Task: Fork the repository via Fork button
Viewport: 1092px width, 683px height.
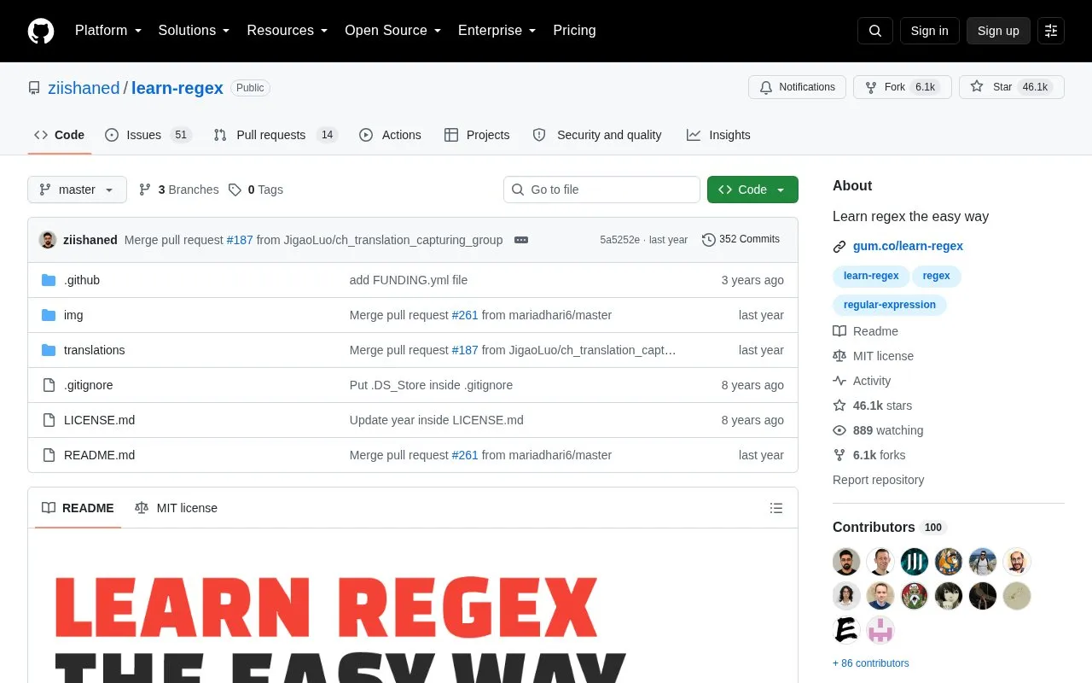Action: pos(903,87)
